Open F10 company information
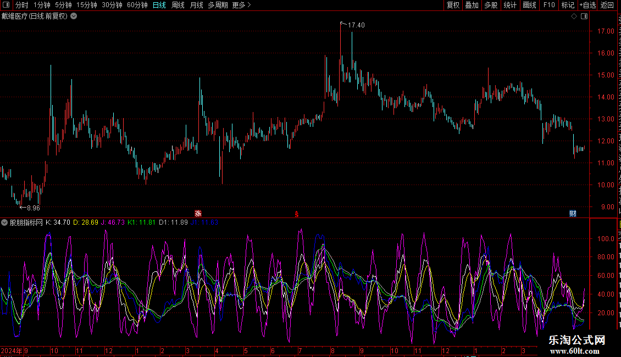This screenshot has width=621, height=357. point(549,5)
